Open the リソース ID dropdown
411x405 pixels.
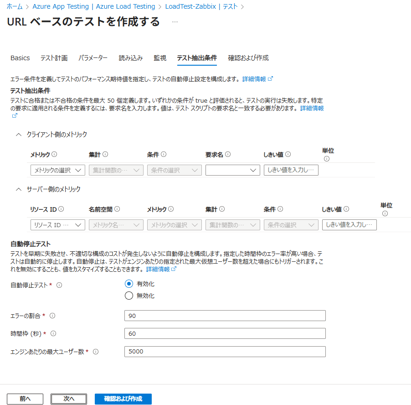pos(57,225)
